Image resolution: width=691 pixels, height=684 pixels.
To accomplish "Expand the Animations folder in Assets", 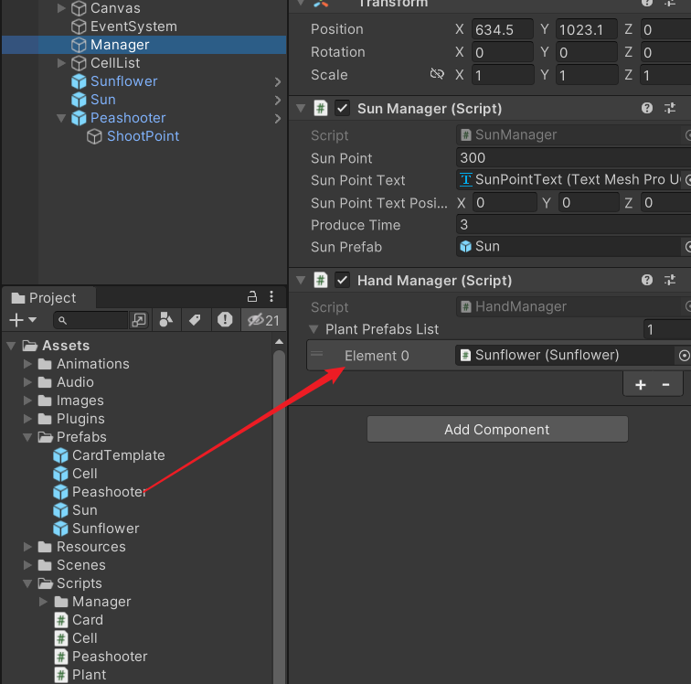I will point(28,364).
